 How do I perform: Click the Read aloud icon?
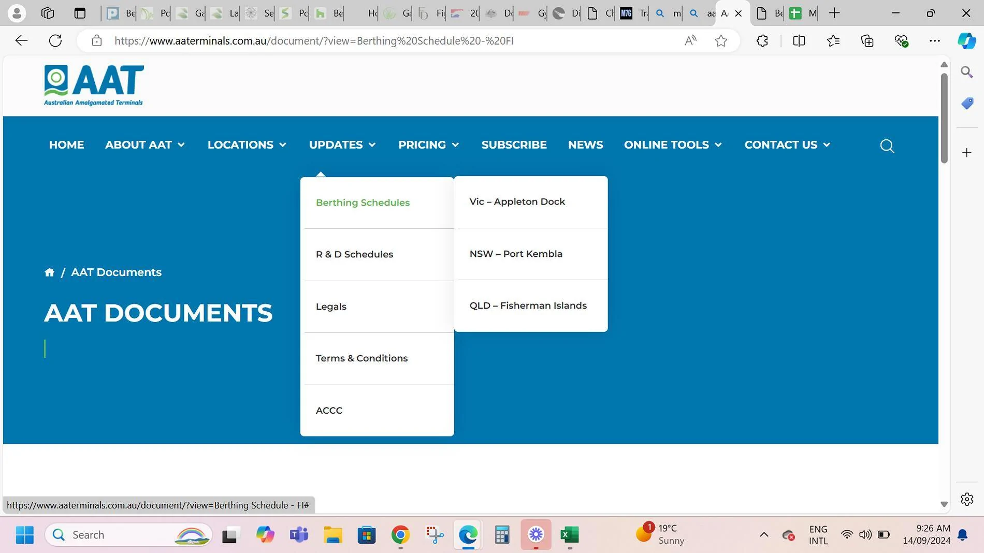[690, 41]
